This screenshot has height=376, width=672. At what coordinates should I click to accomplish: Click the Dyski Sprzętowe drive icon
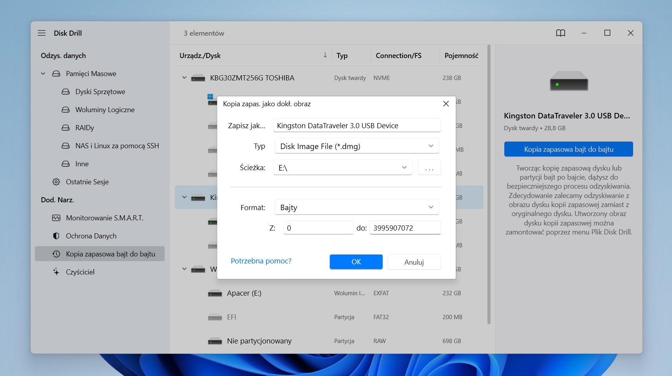(66, 92)
